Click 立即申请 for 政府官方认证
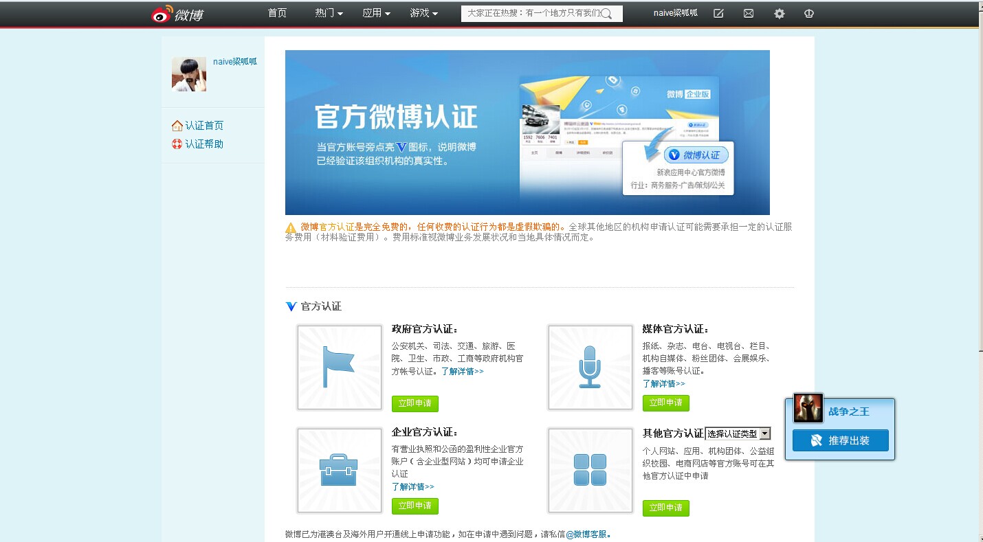The height and width of the screenshot is (542, 983). 415,403
